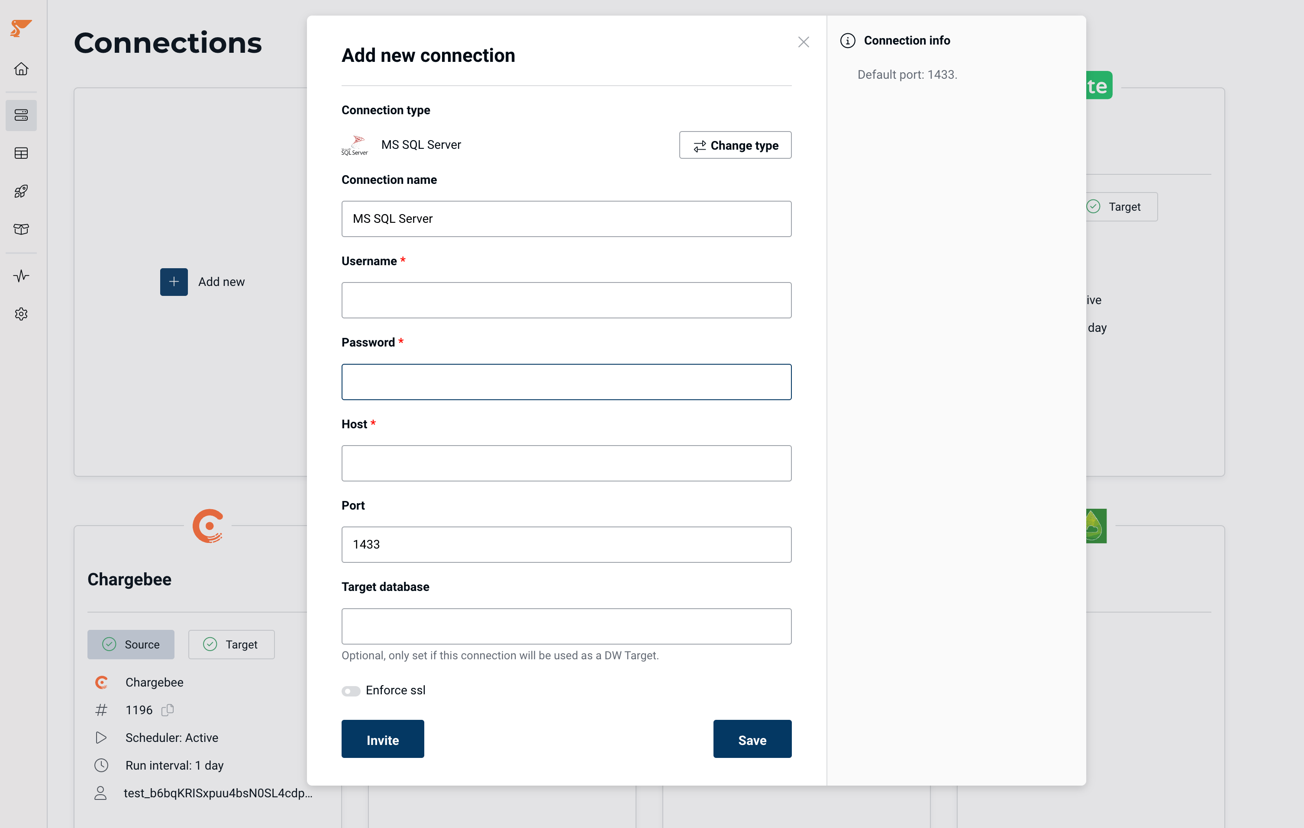Focus the Password input field
The image size is (1304, 828).
(x=566, y=382)
